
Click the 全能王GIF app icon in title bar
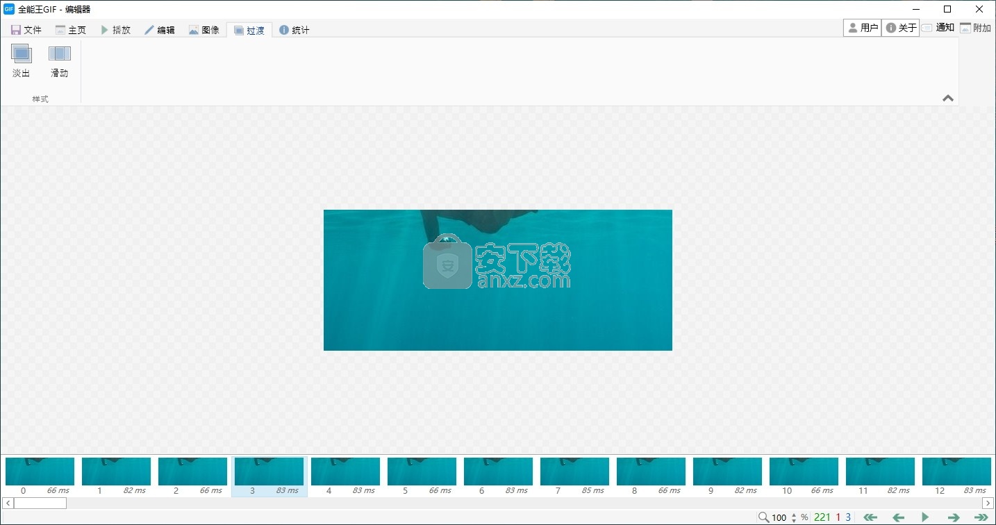pyautogui.click(x=9, y=9)
